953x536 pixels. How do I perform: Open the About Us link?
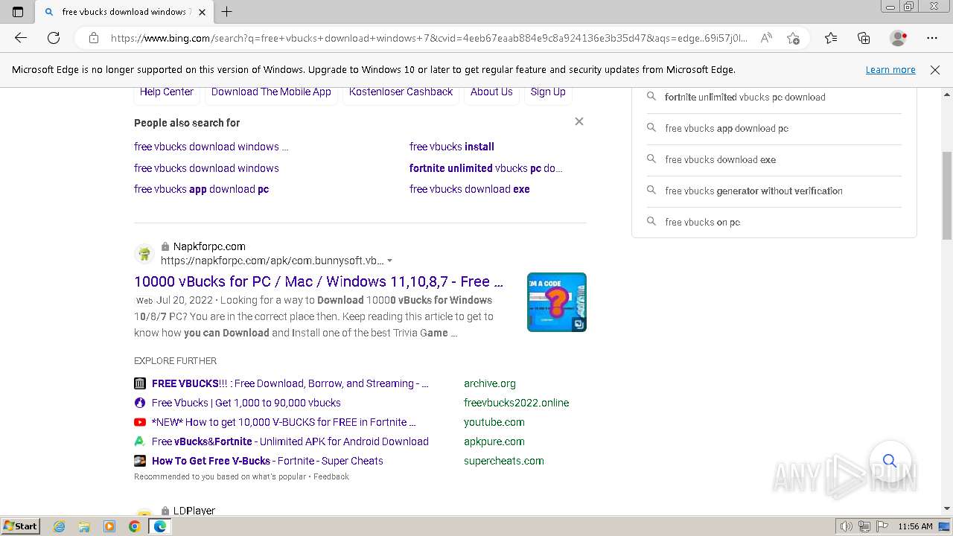(491, 92)
